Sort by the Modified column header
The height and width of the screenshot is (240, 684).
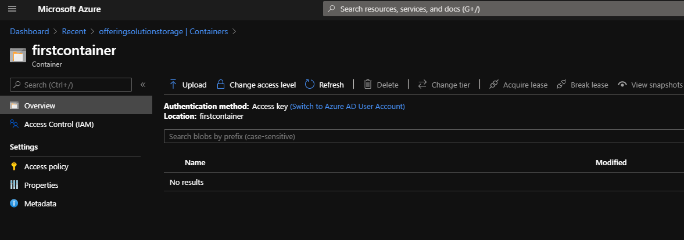click(x=611, y=162)
